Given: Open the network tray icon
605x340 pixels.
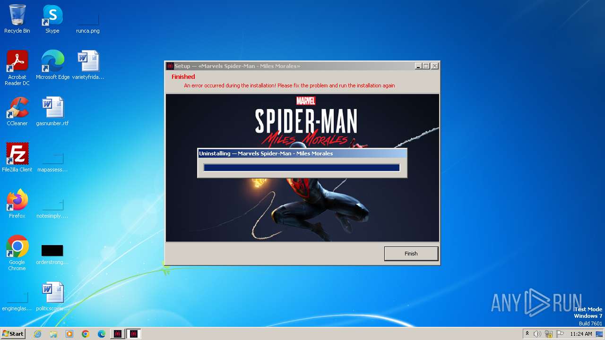Looking at the screenshot, I should [549, 334].
